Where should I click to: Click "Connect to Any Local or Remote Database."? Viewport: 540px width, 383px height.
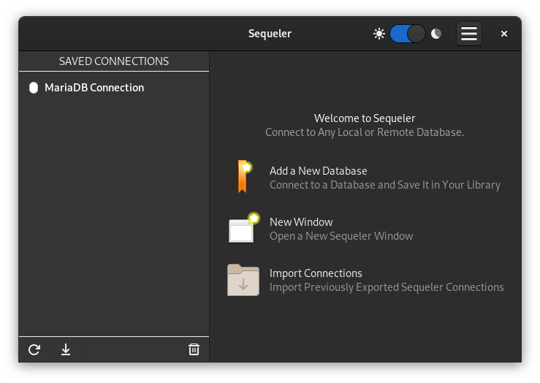coord(365,132)
